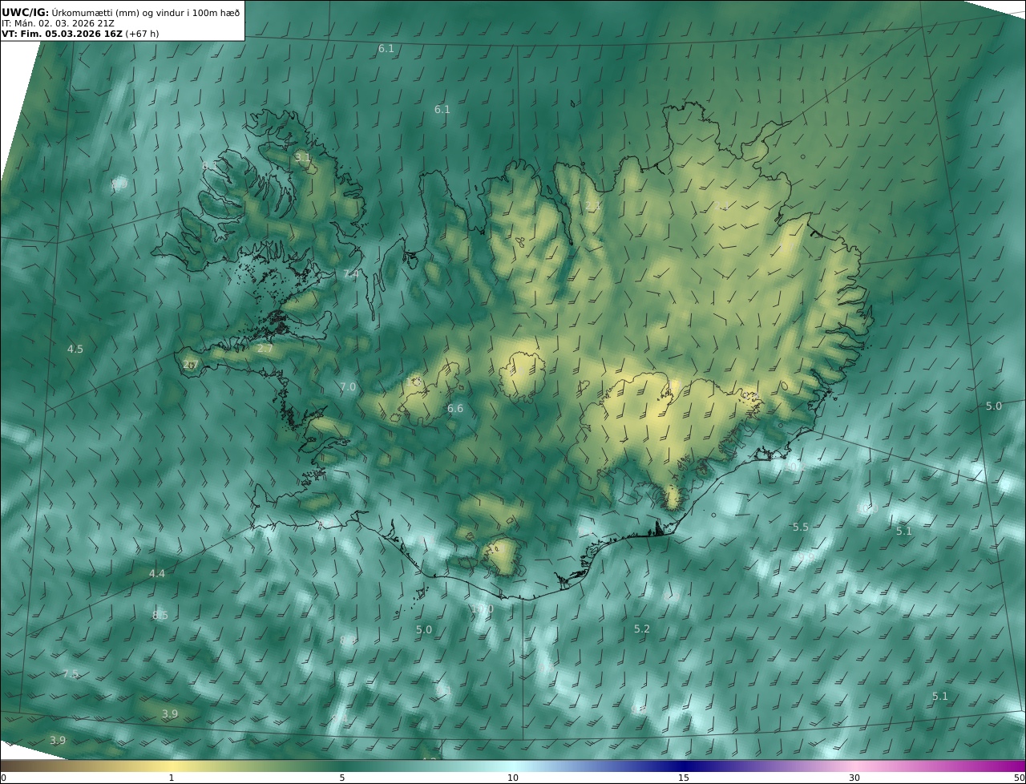Screen dimensions: 1026x784
Task: Click the colorbar tick label 10
Action: pos(513,778)
